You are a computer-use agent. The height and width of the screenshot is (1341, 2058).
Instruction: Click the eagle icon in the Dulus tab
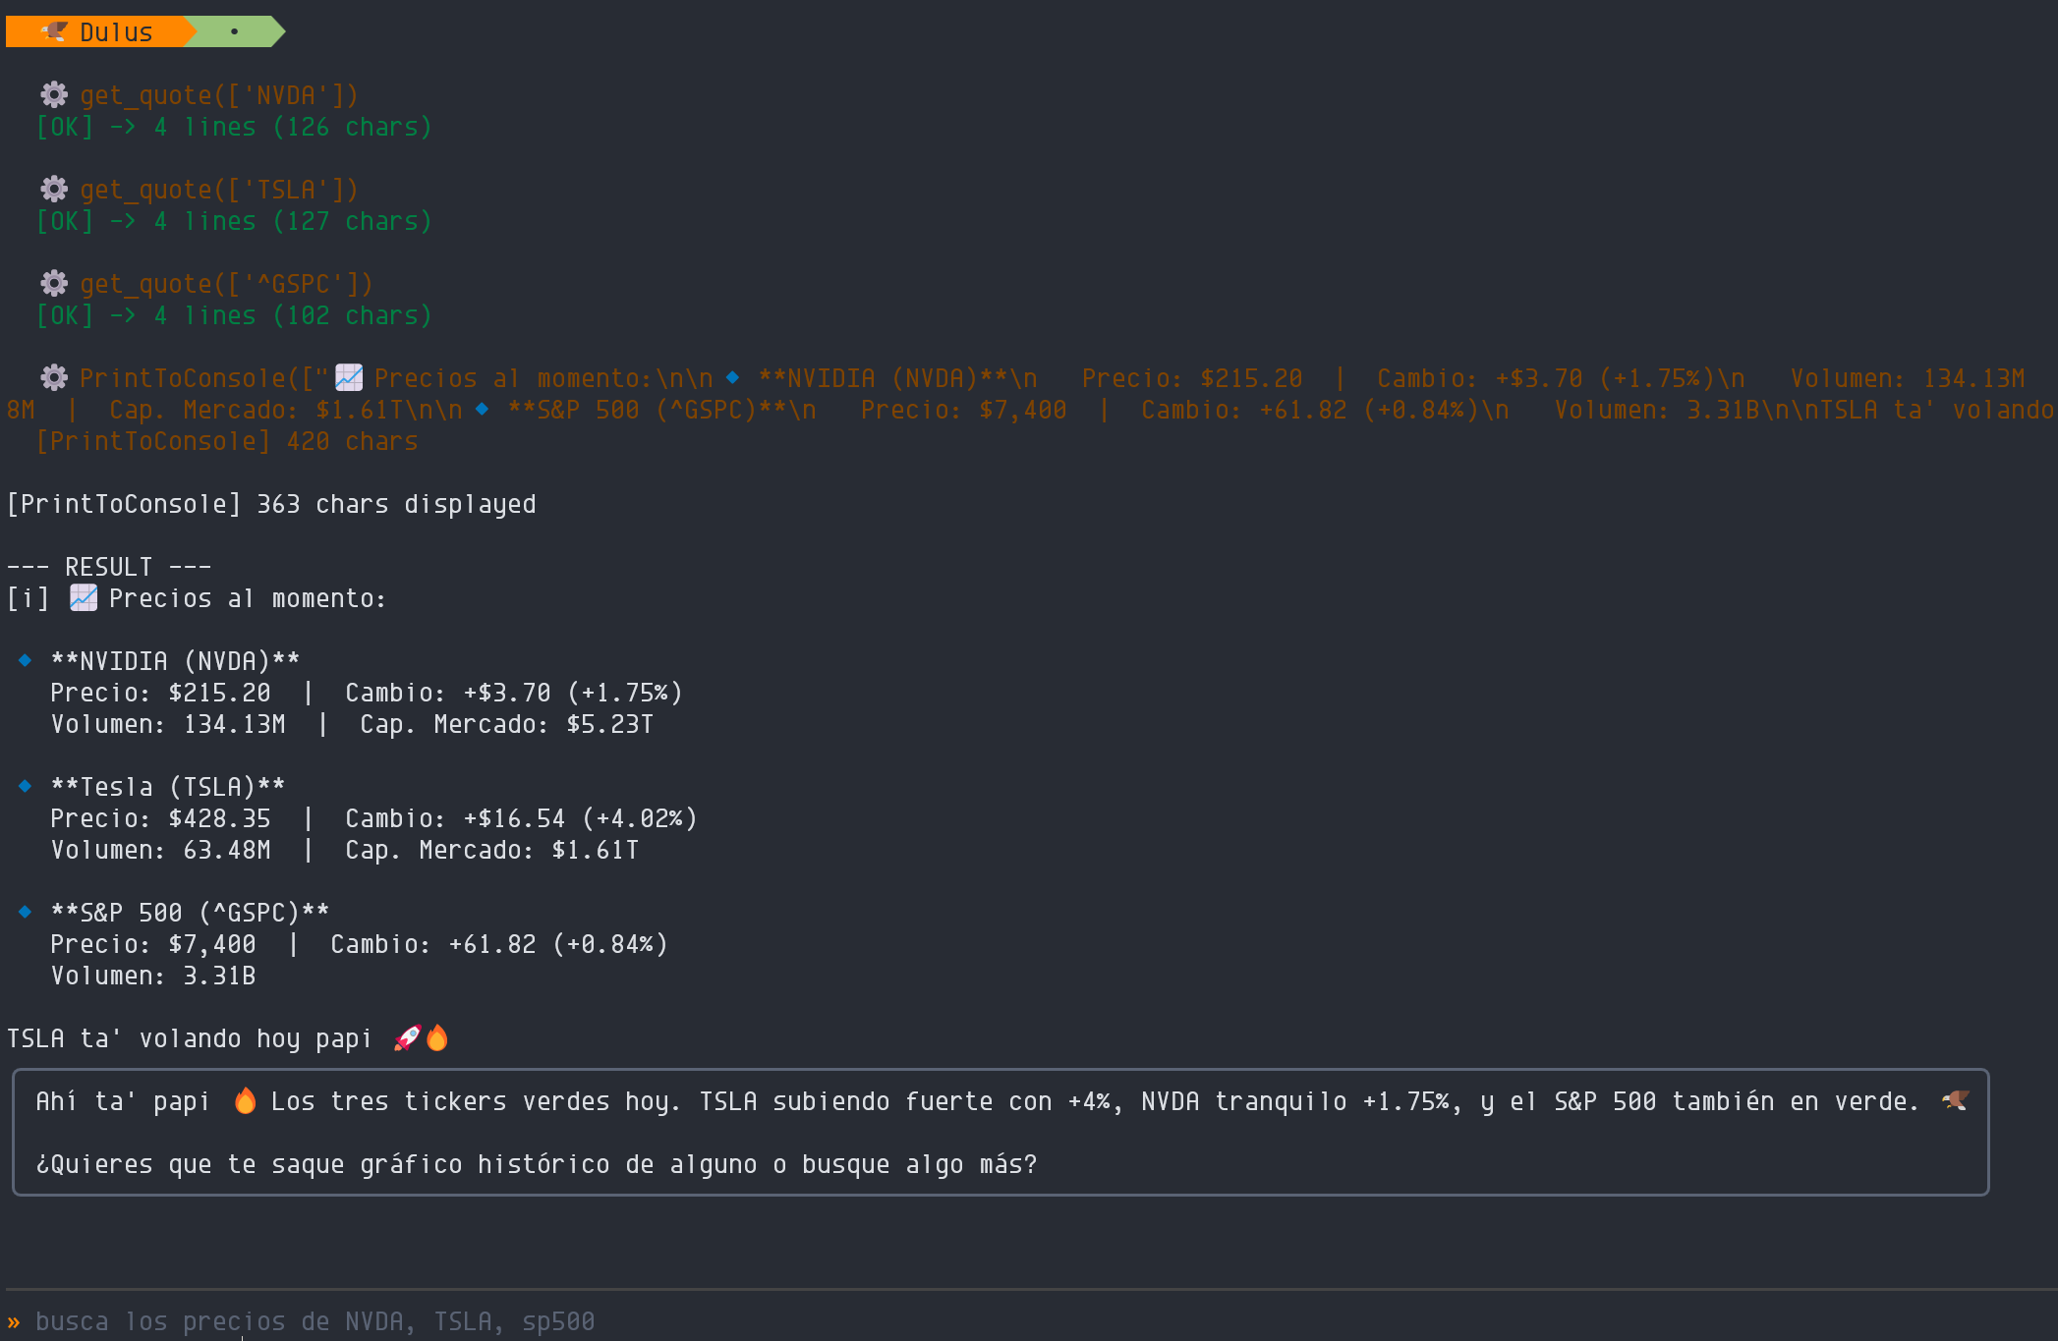pyautogui.click(x=54, y=32)
